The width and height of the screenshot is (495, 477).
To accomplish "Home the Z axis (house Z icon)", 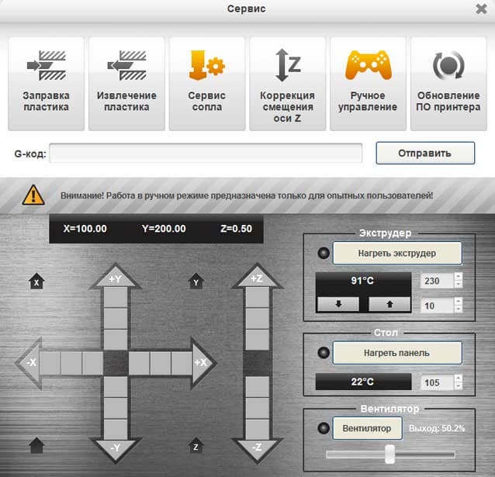I will [196, 446].
